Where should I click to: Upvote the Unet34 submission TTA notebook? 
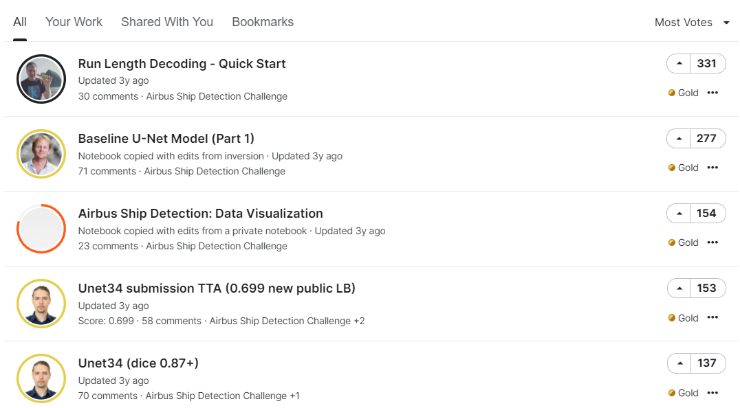click(679, 288)
